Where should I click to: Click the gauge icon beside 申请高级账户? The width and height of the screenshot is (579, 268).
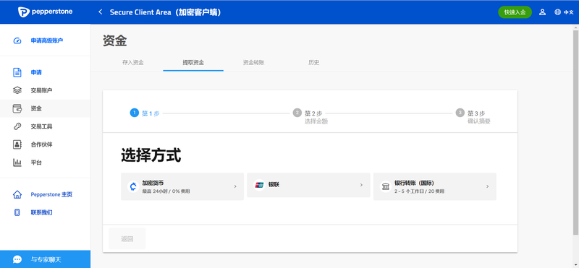pyautogui.click(x=17, y=40)
